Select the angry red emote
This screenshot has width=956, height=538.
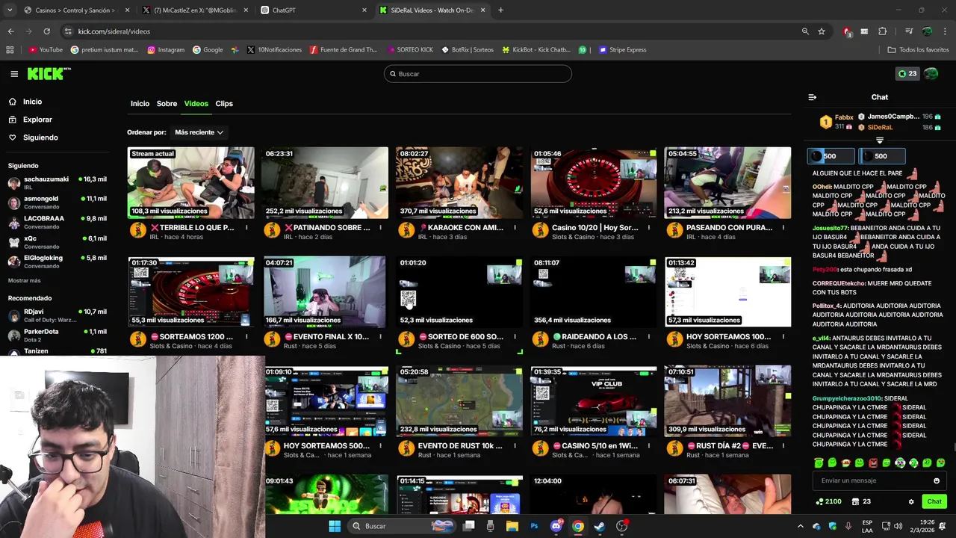(873, 463)
